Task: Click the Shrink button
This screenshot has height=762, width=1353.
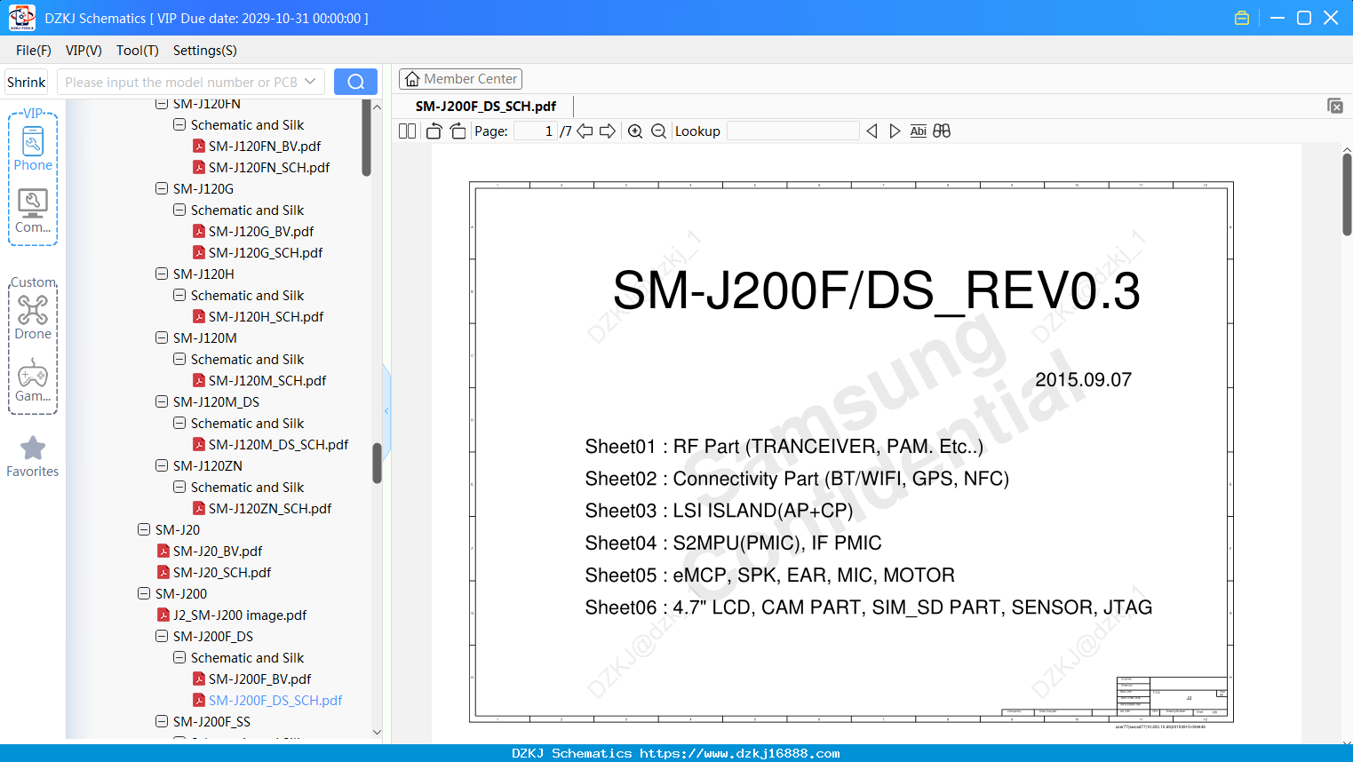Action: tap(27, 82)
